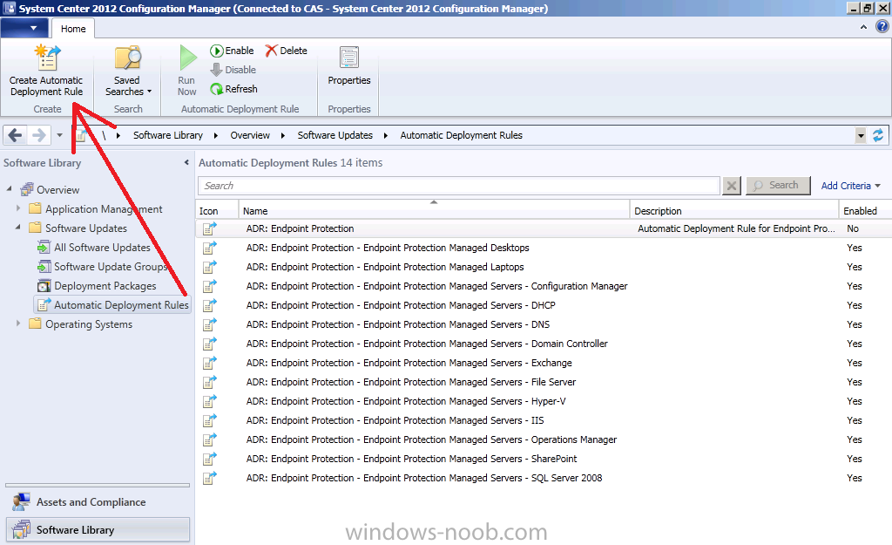Click Disable in the ribbon
Viewport: 892px width, 545px height.
[233, 70]
